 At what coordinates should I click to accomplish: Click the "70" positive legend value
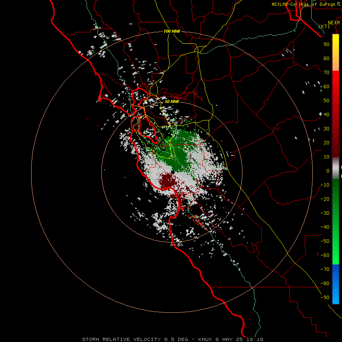tap(326, 73)
